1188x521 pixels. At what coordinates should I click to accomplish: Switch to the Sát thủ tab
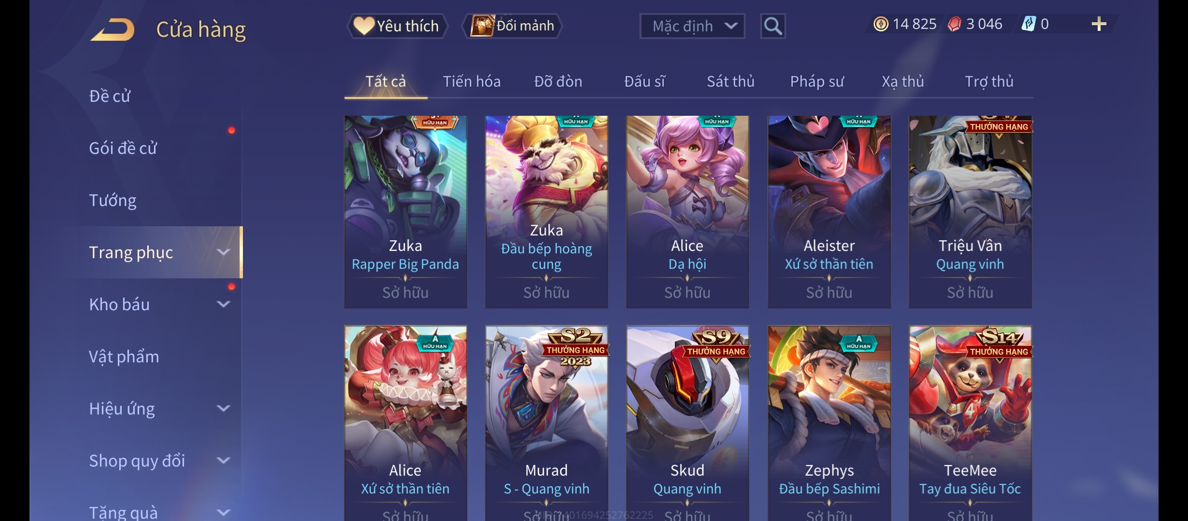pyautogui.click(x=730, y=82)
